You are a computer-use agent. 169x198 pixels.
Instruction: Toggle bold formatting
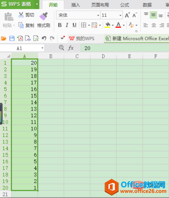point(60,25)
